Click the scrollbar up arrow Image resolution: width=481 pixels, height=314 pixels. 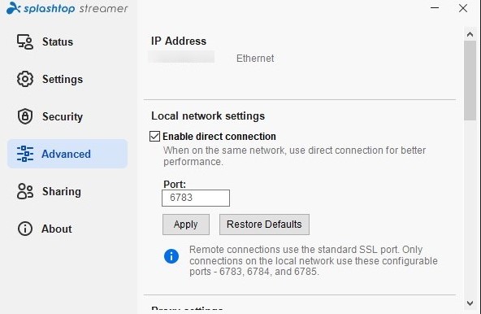470,34
